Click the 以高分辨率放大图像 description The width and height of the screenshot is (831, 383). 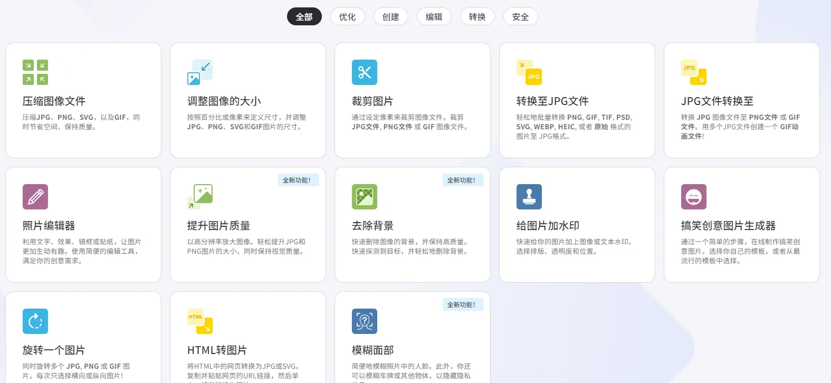(x=246, y=246)
